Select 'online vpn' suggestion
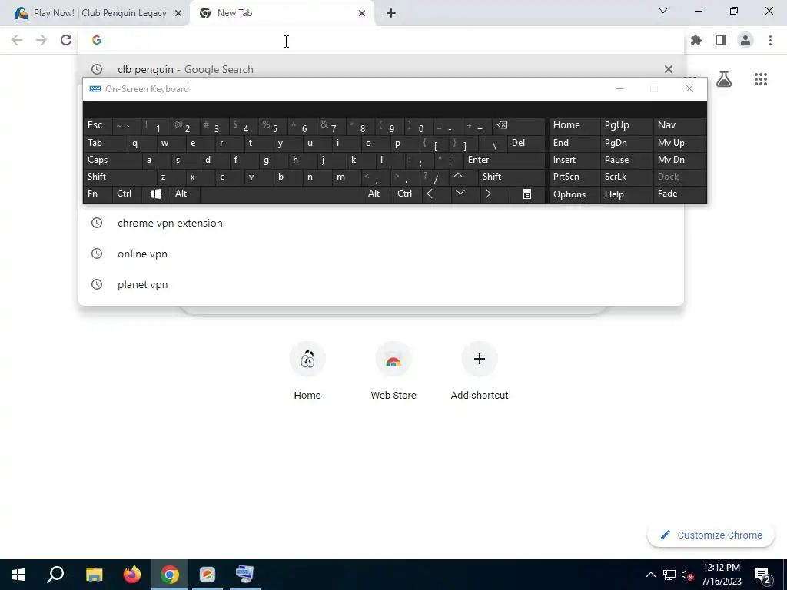Image resolution: width=787 pixels, height=590 pixels. pyautogui.click(x=380, y=254)
